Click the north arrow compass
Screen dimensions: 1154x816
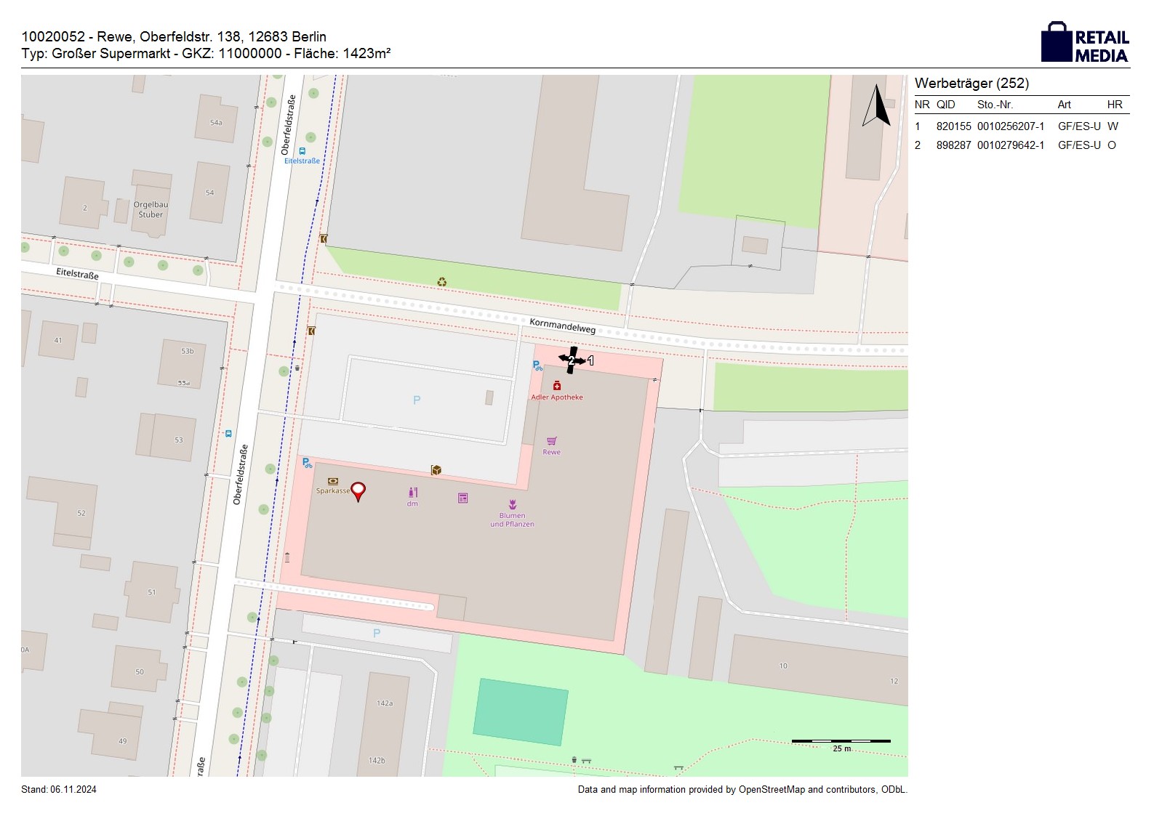click(877, 106)
